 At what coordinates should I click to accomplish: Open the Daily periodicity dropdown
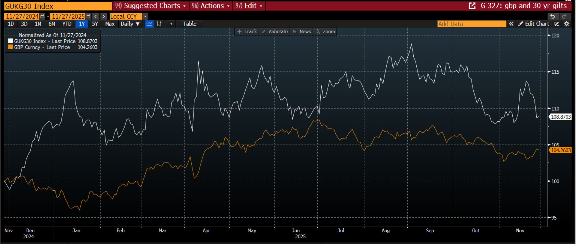(x=130, y=24)
